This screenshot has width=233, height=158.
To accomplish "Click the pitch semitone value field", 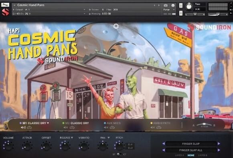I will click(x=130, y=144).
